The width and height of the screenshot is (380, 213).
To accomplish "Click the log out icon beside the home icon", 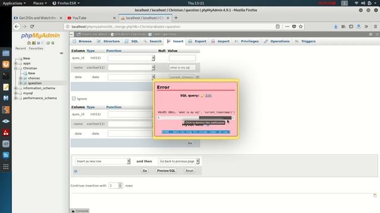I will (34, 43).
